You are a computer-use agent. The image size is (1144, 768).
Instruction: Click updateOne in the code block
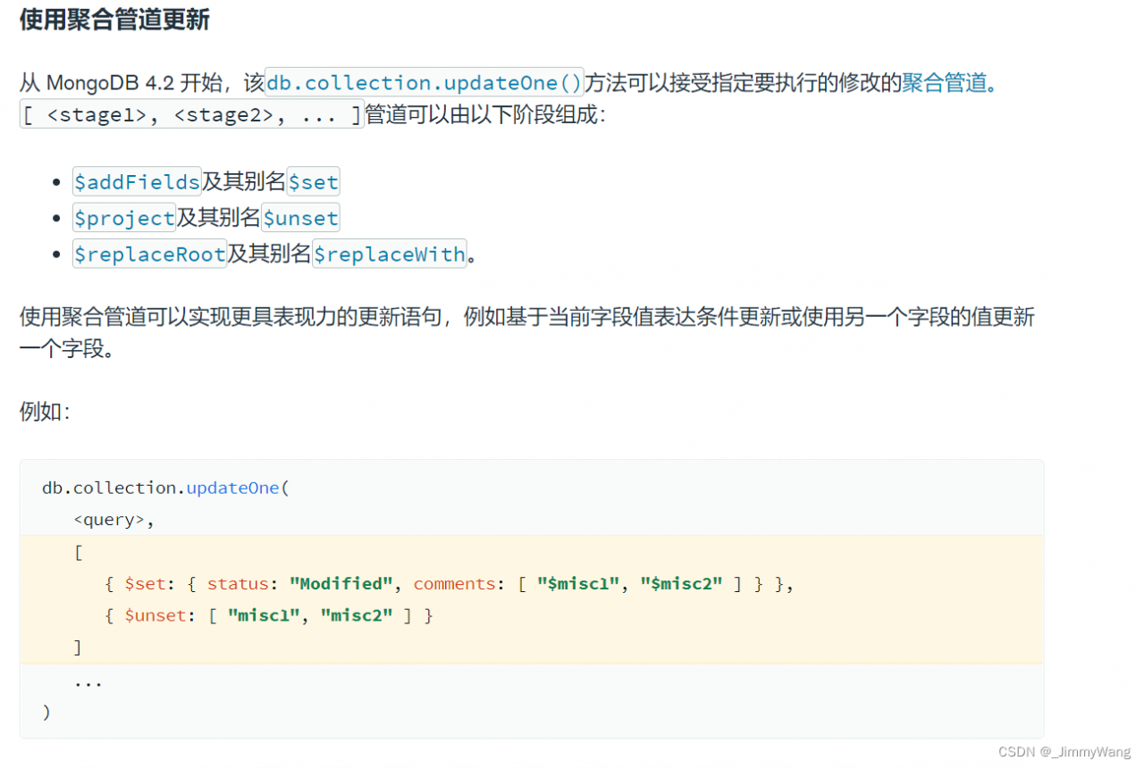pyautogui.click(x=232, y=488)
